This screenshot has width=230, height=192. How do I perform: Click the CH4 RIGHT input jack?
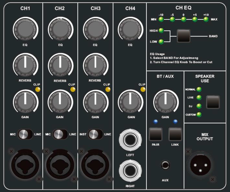click(x=130, y=171)
